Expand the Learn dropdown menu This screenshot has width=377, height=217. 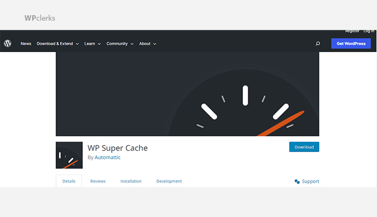point(92,44)
